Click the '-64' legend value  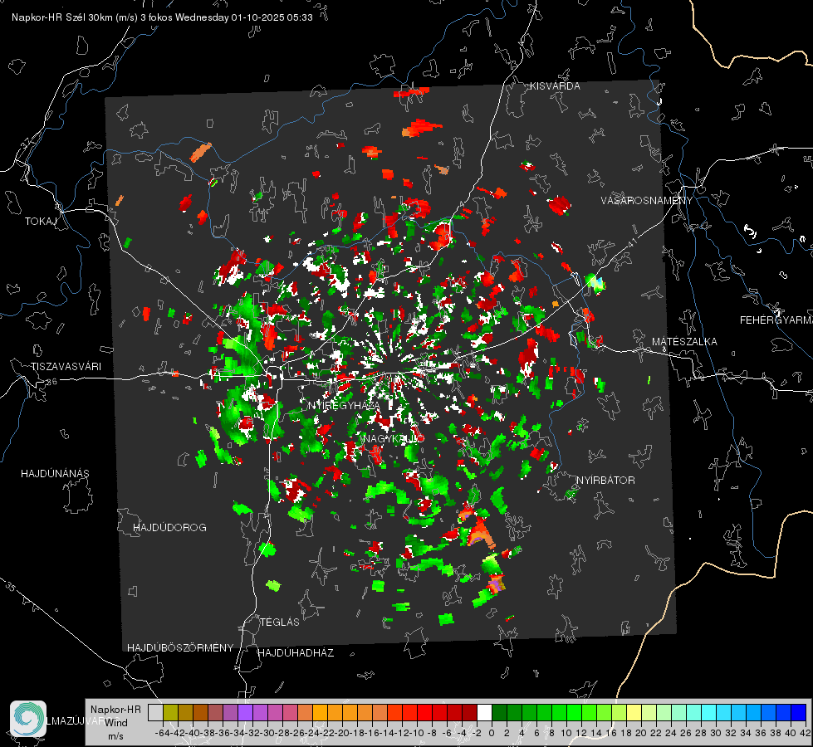click(x=162, y=733)
